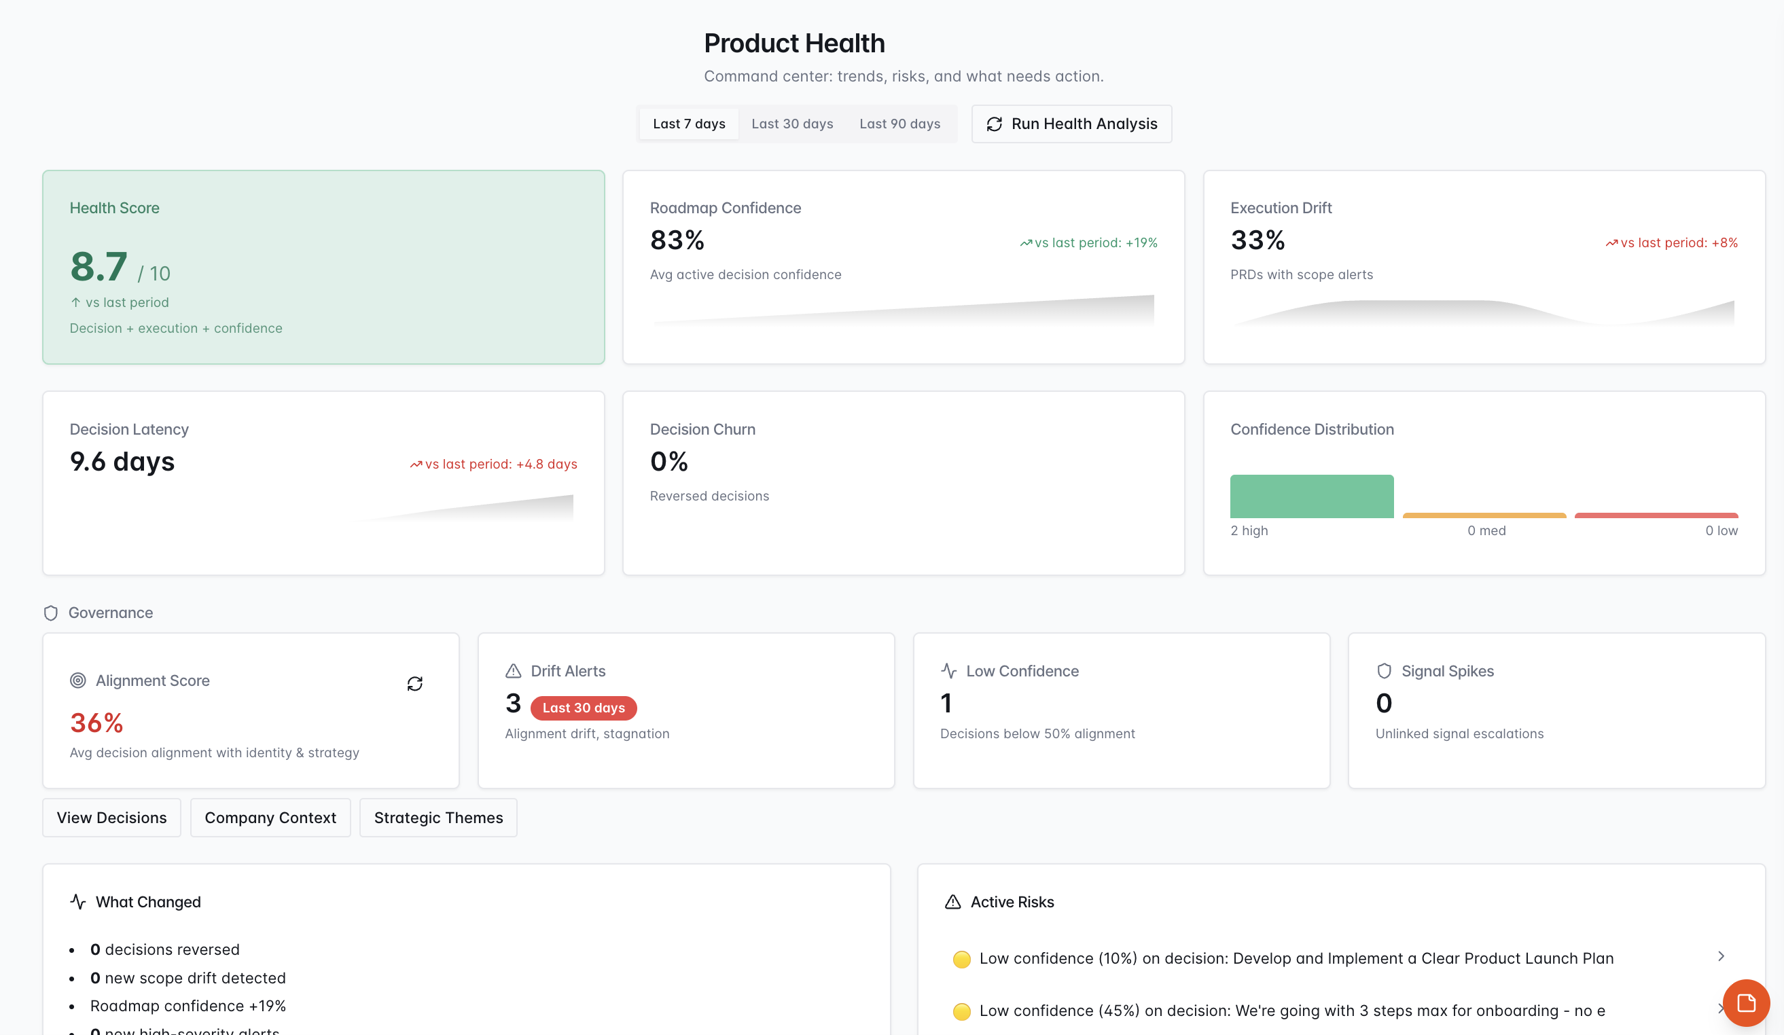Click the What Changed activity icon
This screenshot has width=1784, height=1035.
[x=78, y=902]
